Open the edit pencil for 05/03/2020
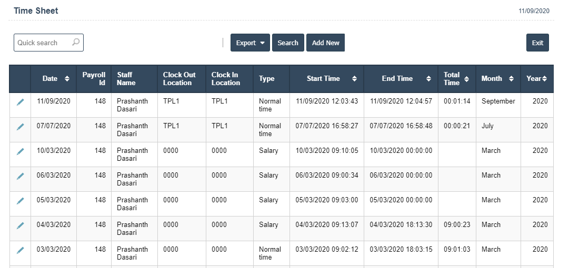Viewport: 569px width, 268px height. (20, 201)
